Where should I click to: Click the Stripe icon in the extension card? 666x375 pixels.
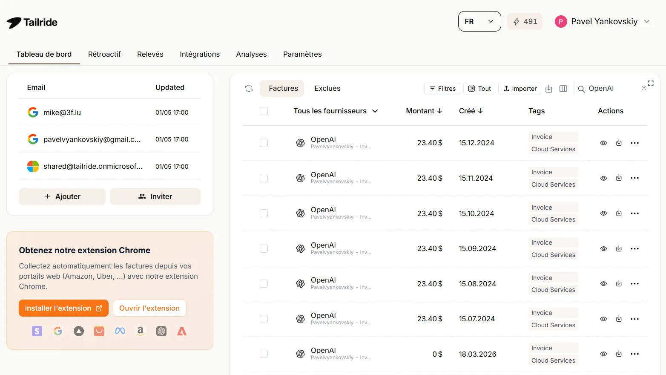pos(37,331)
